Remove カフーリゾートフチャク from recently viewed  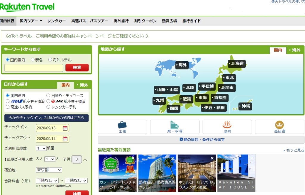(133, 158)
